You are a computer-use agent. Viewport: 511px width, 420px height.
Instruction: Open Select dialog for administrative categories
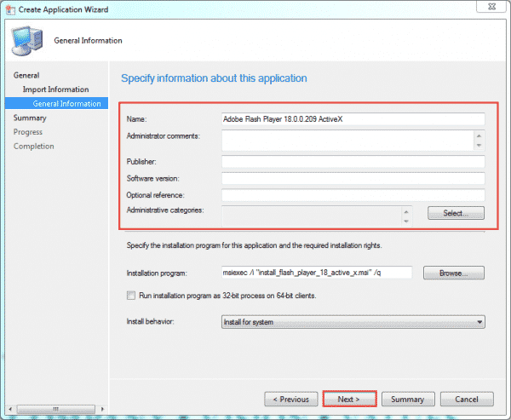click(x=456, y=213)
